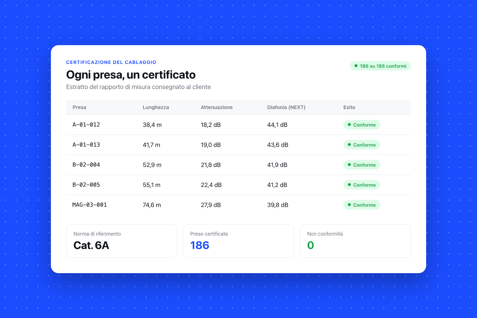Select the 41,2 dB NEXT value
477x318 pixels.
pos(277,185)
